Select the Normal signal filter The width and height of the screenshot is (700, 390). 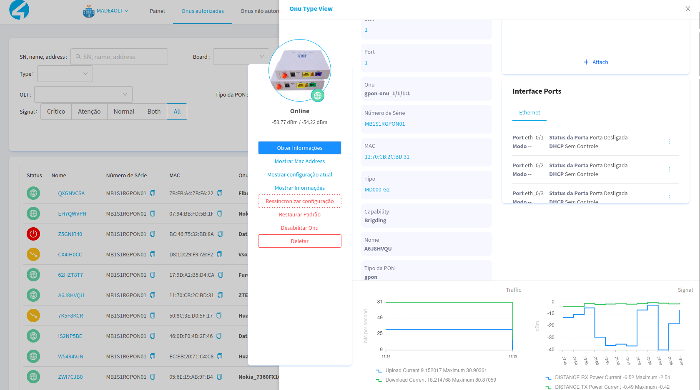(124, 112)
